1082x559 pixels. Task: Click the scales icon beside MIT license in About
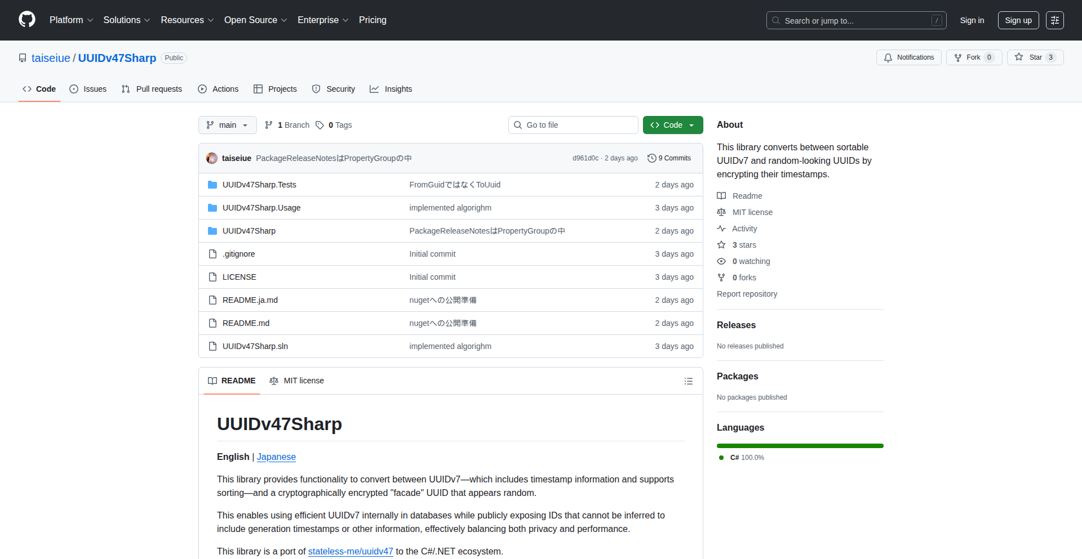[x=721, y=212]
